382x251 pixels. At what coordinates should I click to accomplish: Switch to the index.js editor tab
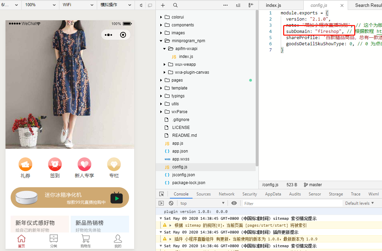click(x=273, y=5)
